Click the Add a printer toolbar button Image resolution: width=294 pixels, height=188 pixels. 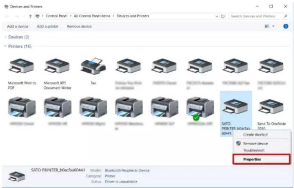(x=48, y=26)
